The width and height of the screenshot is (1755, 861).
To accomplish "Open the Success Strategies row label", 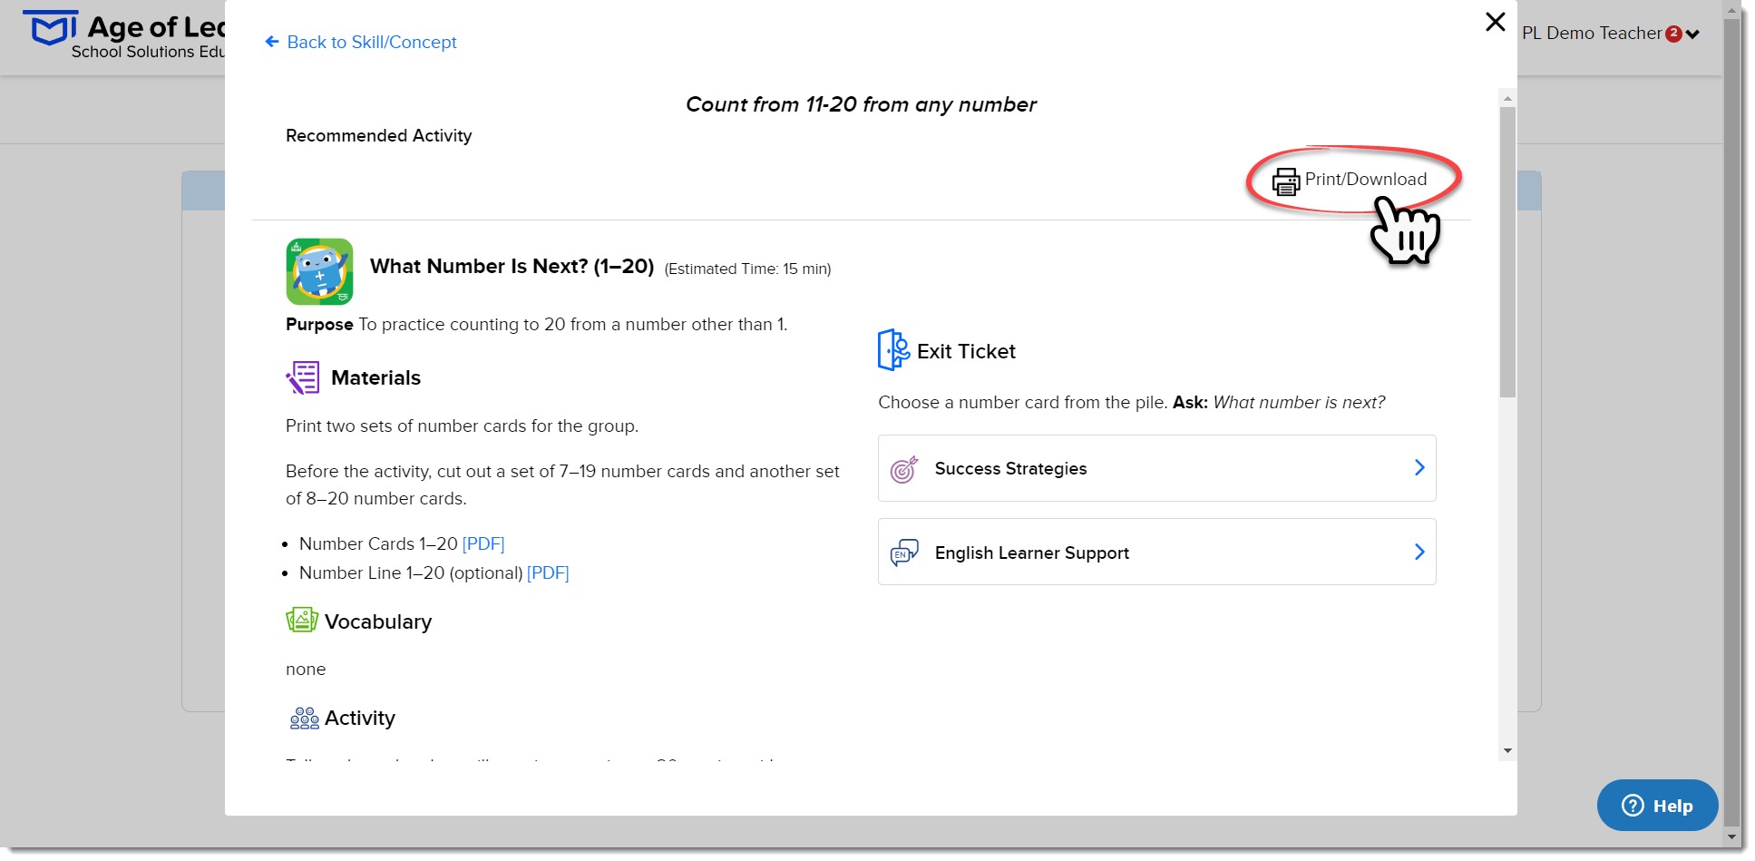I will [1010, 468].
